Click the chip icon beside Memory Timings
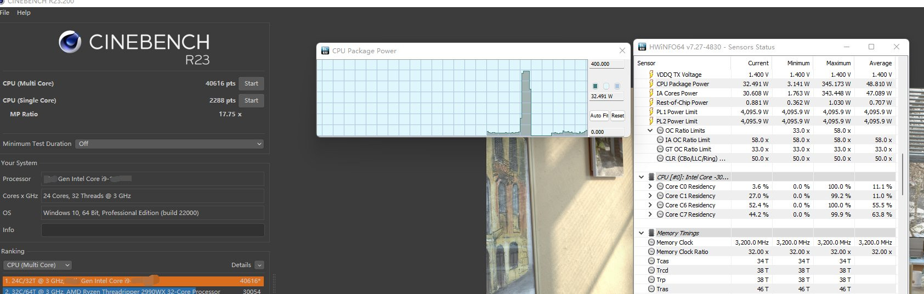The image size is (924, 294). click(x=651, y=233)
